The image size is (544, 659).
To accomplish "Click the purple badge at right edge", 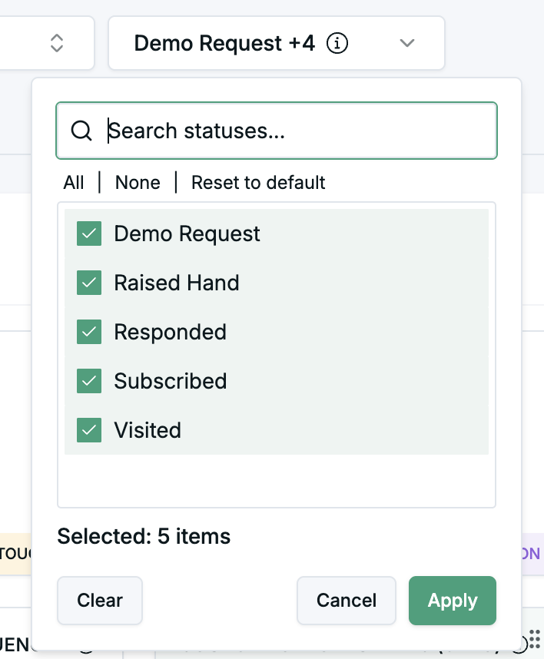I will [x=532, y=553].
